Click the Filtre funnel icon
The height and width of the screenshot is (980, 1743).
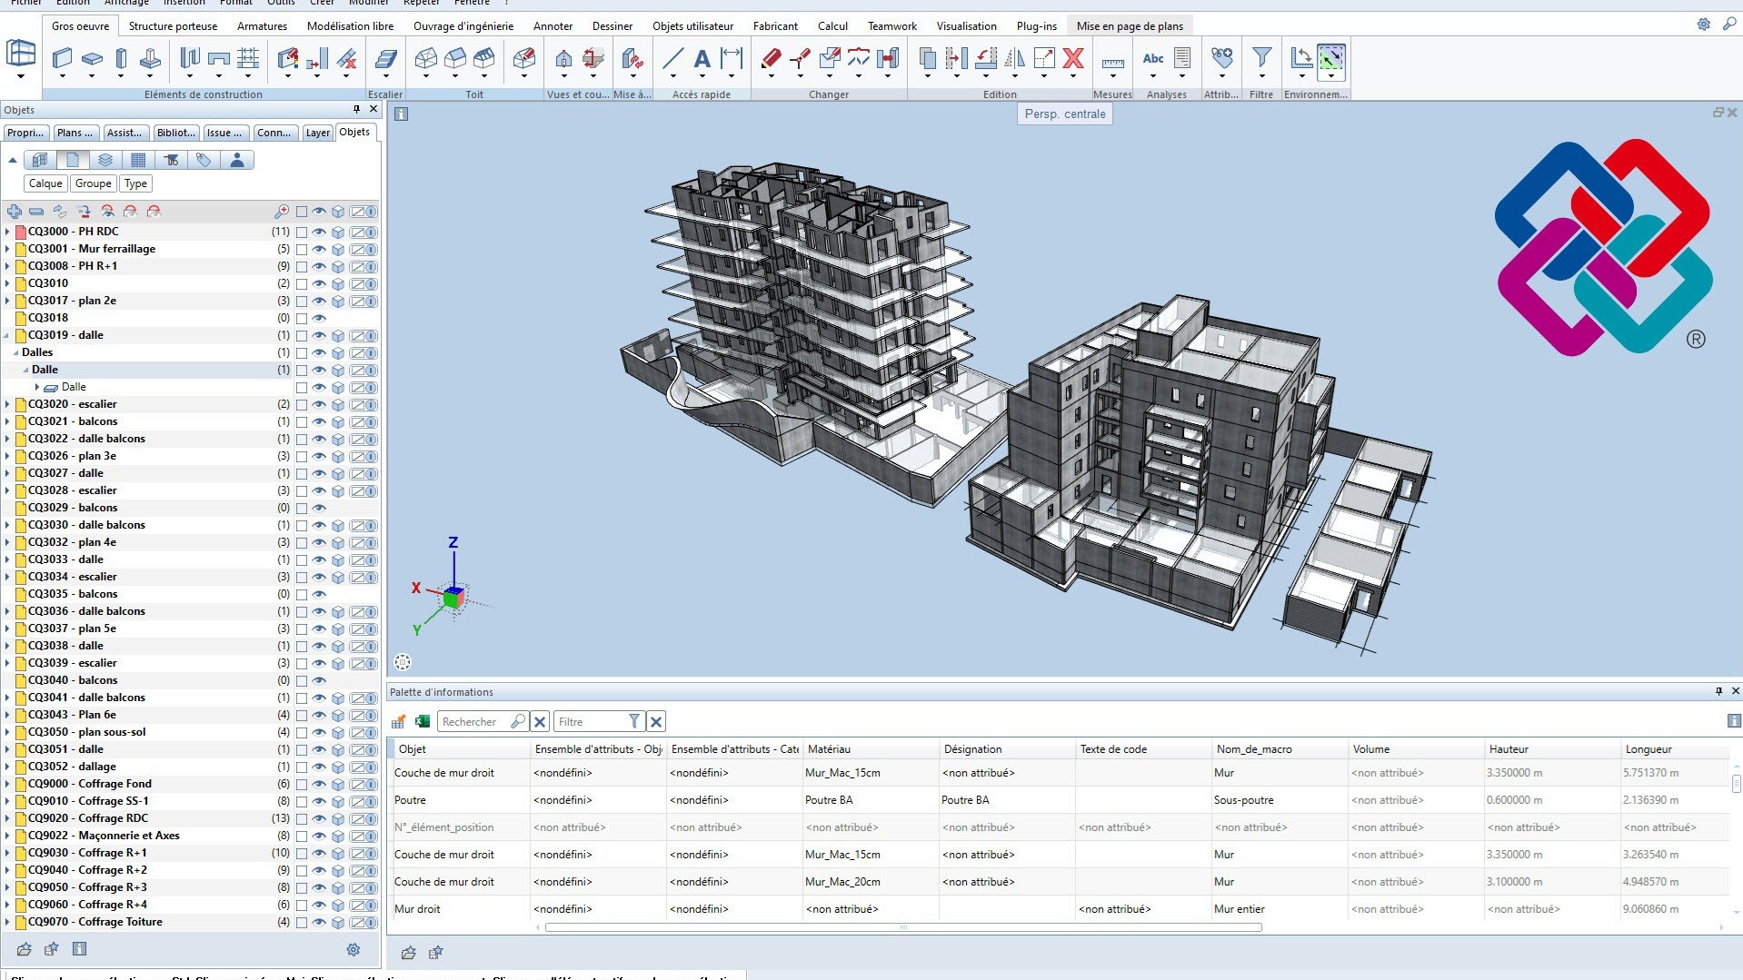[1261, 56]
